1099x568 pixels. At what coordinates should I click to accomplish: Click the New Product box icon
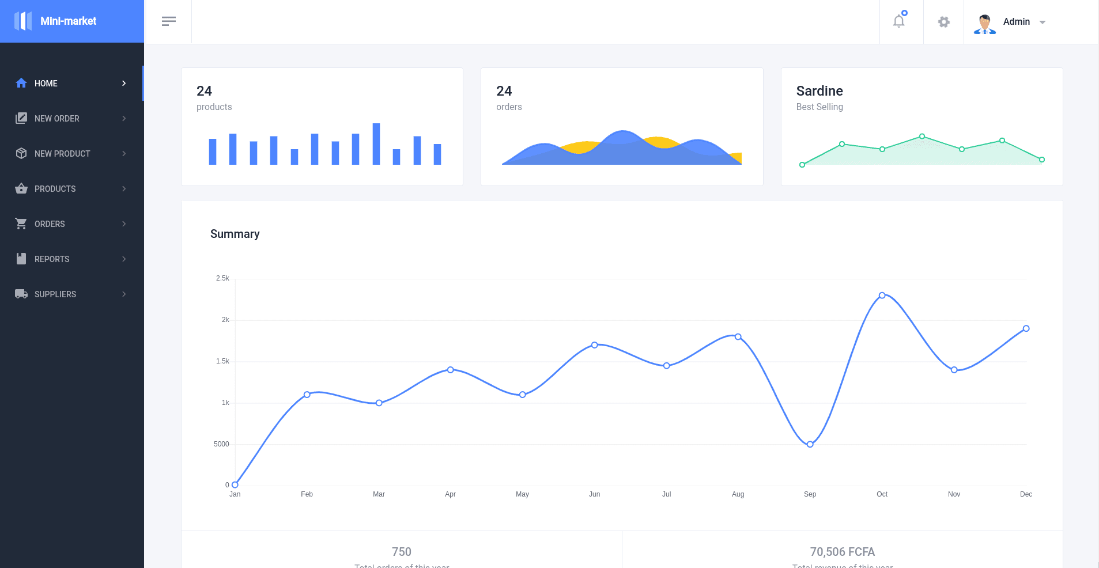pyautogui.click(x=21, y=153)
